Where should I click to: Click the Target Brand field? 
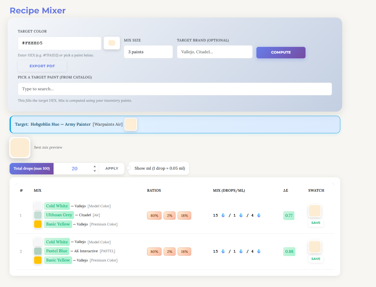click(214, 51)
